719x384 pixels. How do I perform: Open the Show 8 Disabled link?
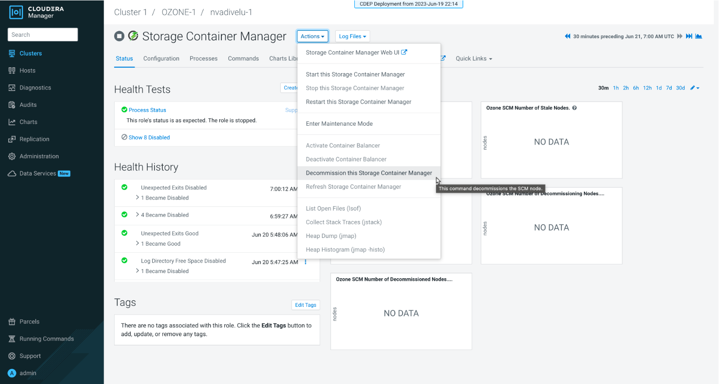(x=149, y=137)
